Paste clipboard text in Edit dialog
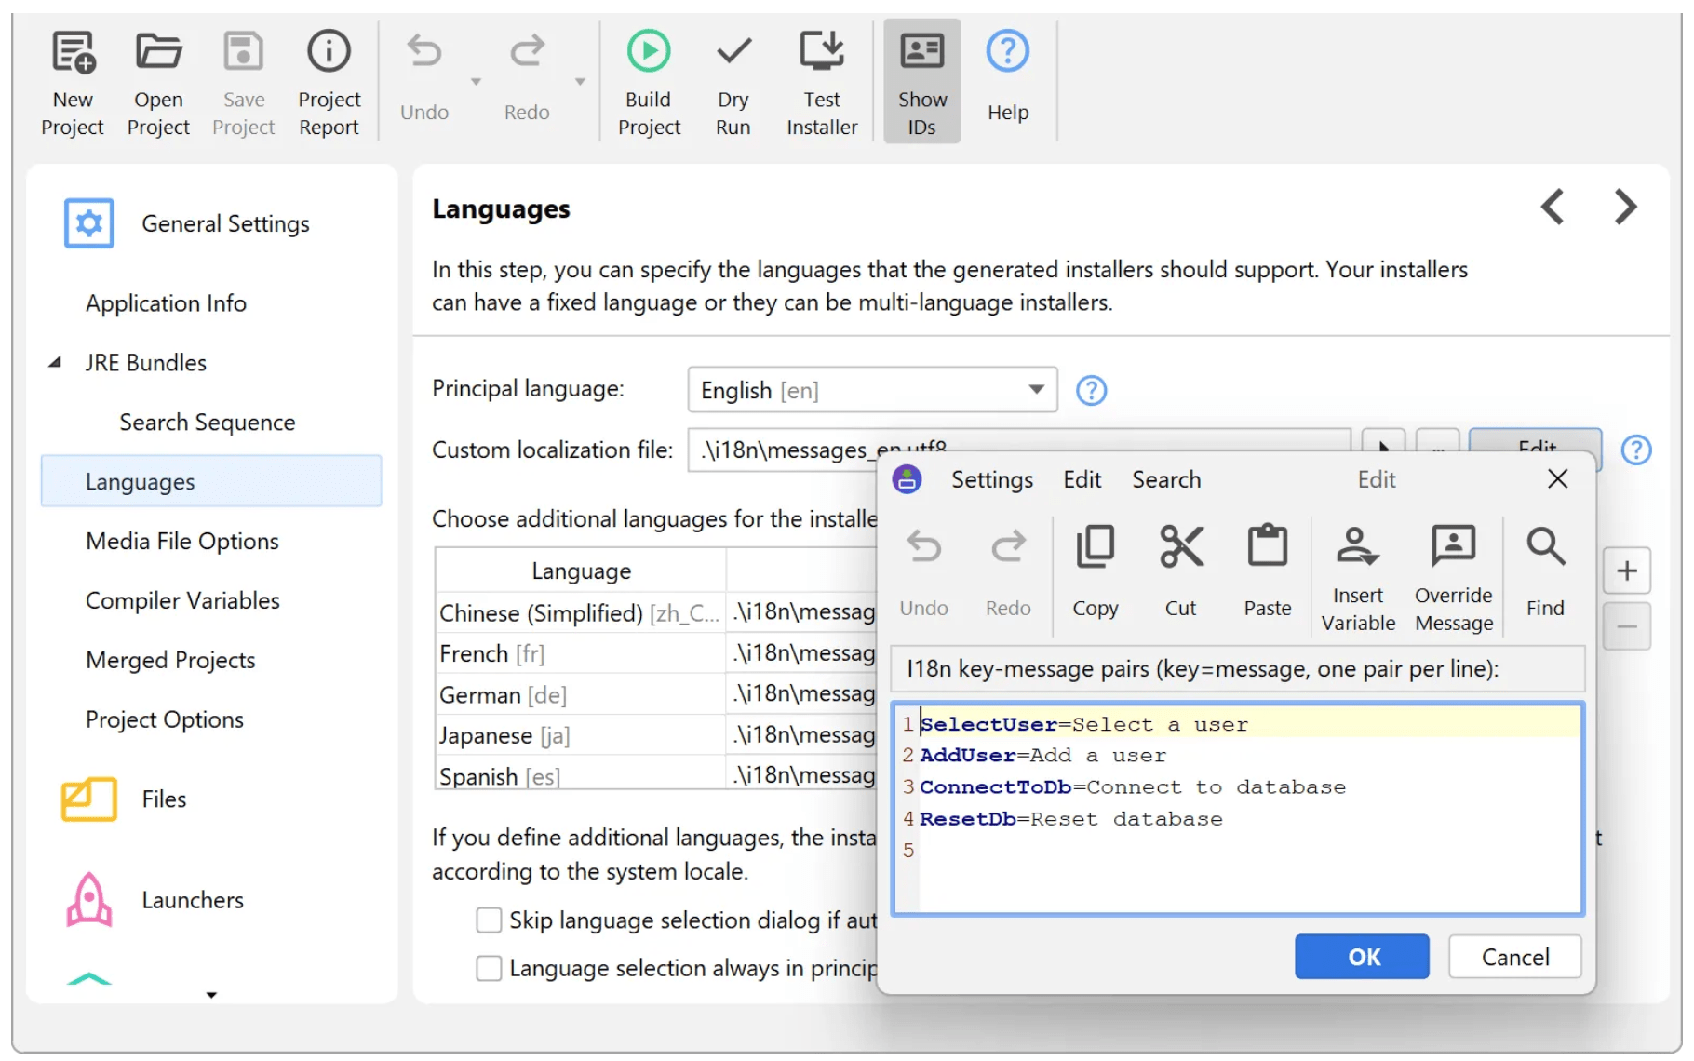The width and height of the screenshot is (1694, 1061). [x=1267, y=571]
